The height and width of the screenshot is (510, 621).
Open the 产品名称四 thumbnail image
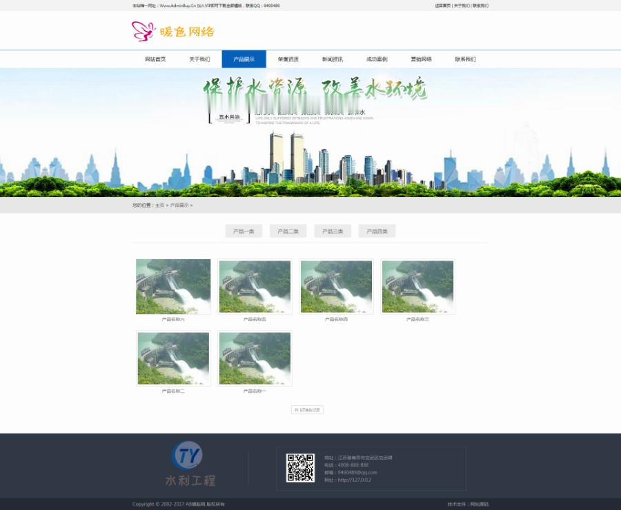click(x=336, y=287)
